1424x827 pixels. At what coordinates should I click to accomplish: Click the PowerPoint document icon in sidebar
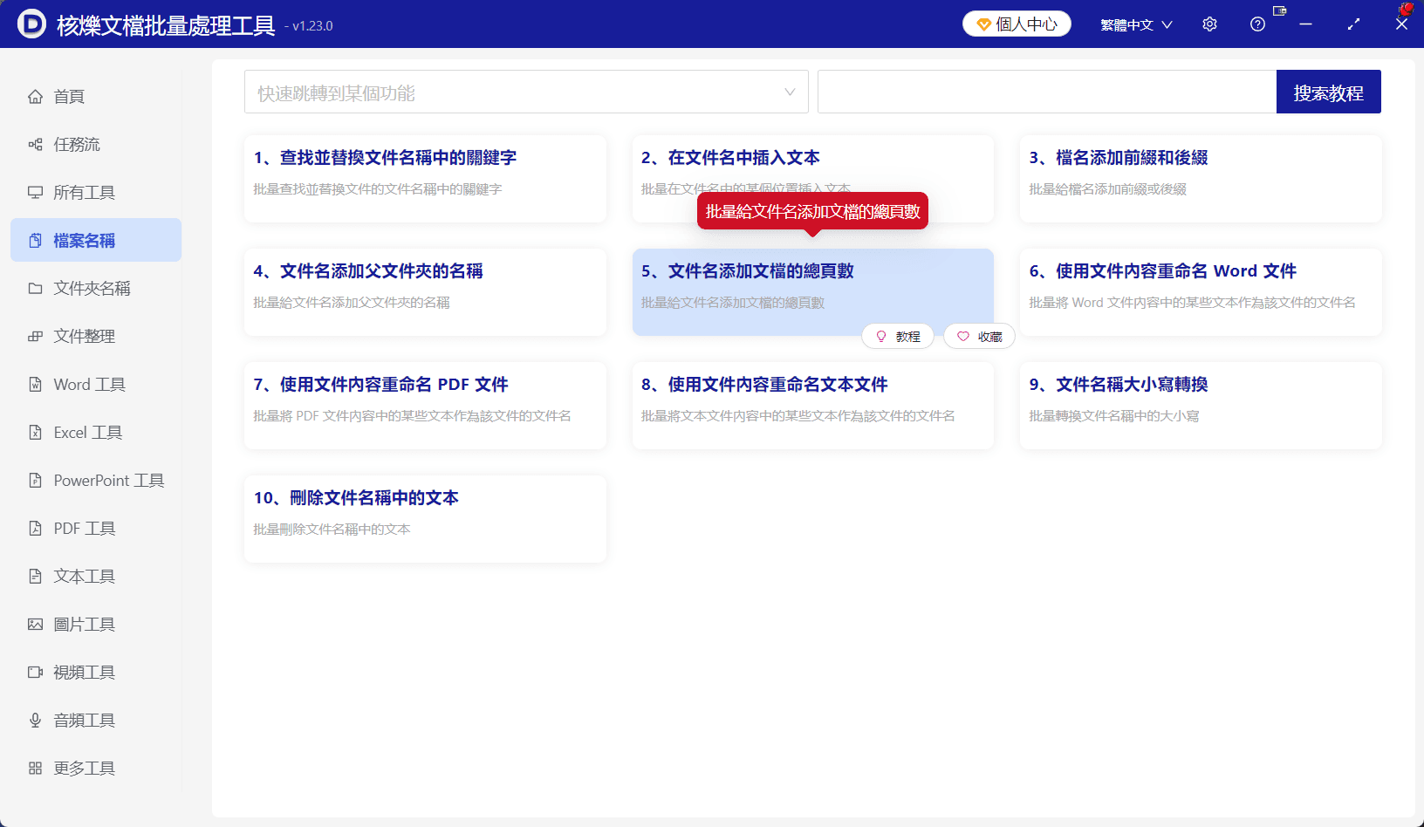35,481
